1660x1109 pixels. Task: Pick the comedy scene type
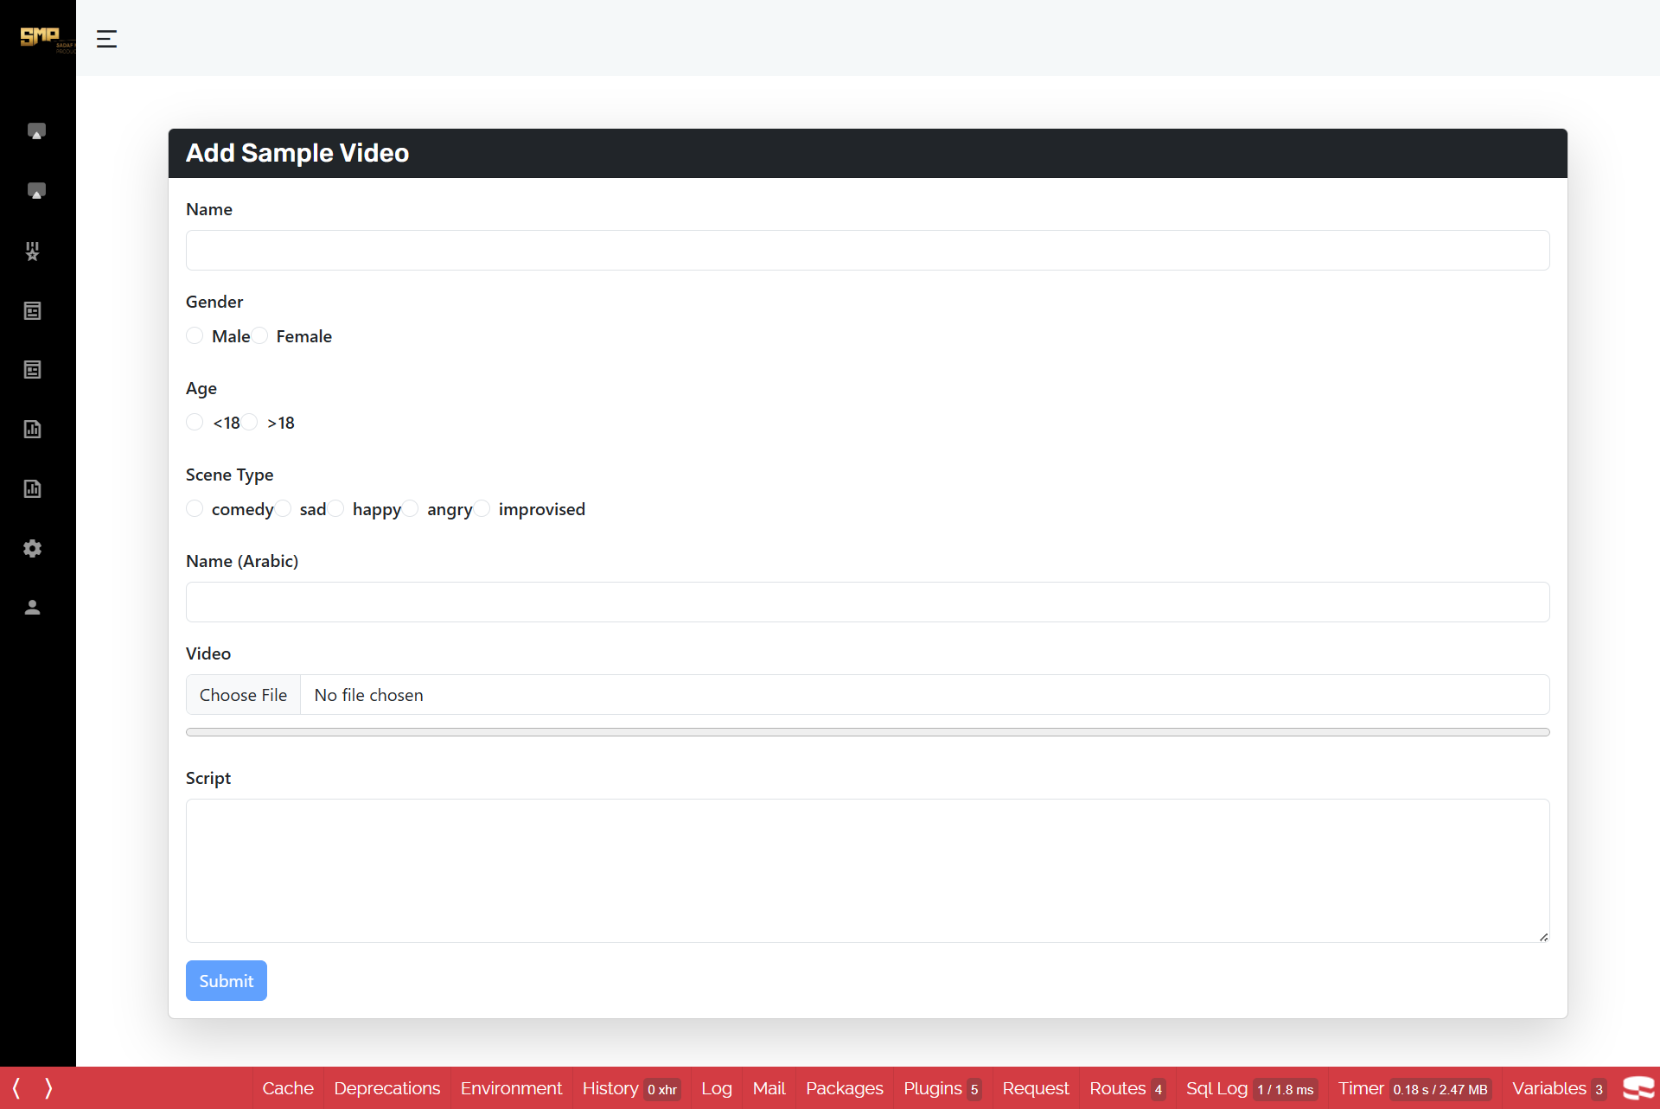[195, 508]
